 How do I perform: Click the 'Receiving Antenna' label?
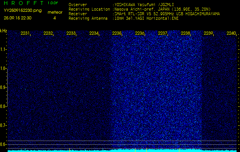tap(88, 19)
